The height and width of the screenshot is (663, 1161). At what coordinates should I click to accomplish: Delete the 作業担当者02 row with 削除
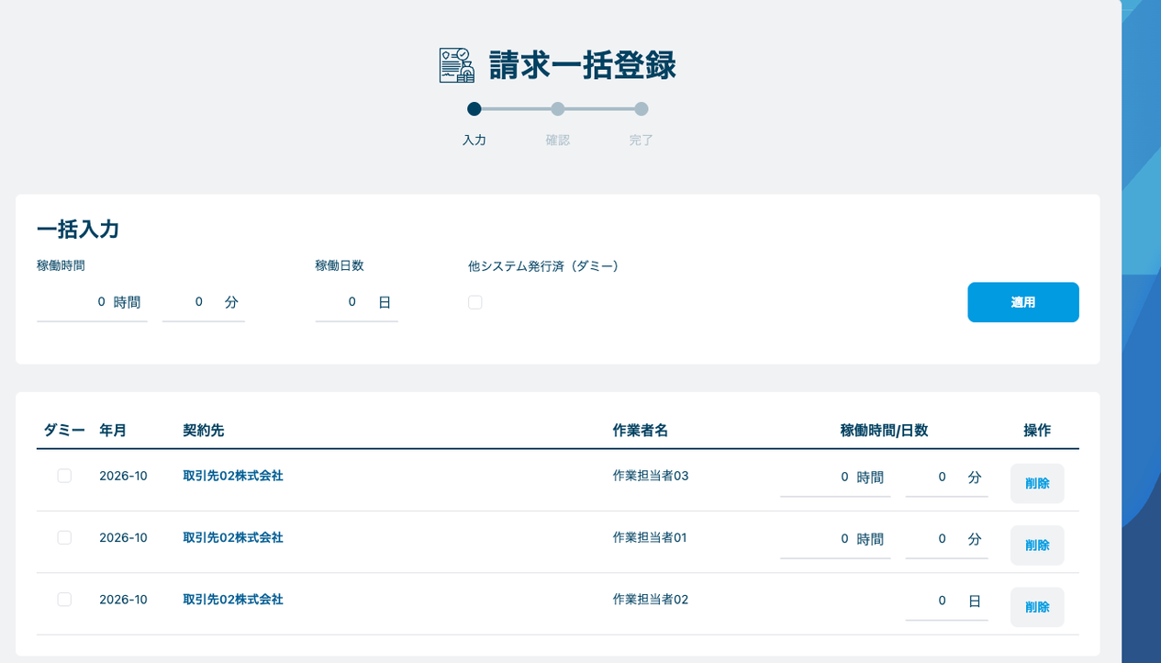point(1037,607)
